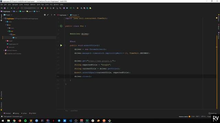This screenshot has height=123, width=220.
Task: Click the Project panel settings gear icon
Action: (52, 15)
